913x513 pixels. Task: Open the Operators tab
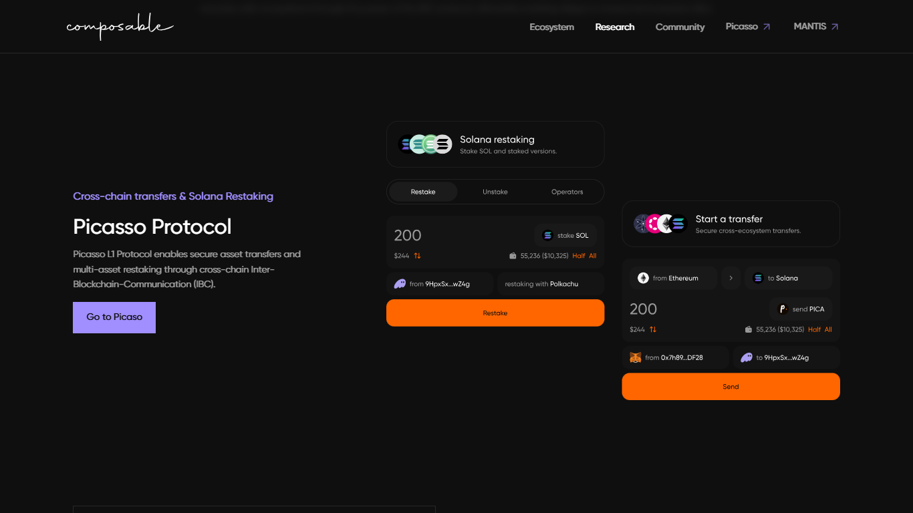[566, 192]
